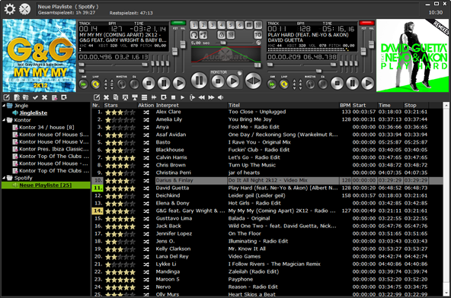Click the Start column header

pos(364,106)
